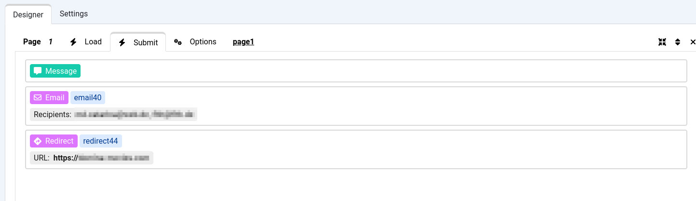This screenshot has height=201, width=696.
Task: Click the Page number 1 label
Action: tap(50, 42)
